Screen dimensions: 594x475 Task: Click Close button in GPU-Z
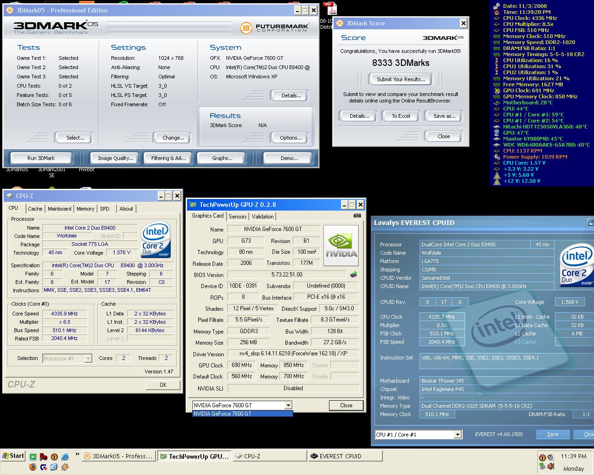click(x=346, y=405)
